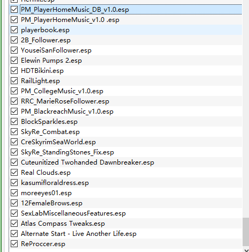Click the playerbook.esp entry text
Viewport: 249px width, 252px height.
[x=45, y=30]
